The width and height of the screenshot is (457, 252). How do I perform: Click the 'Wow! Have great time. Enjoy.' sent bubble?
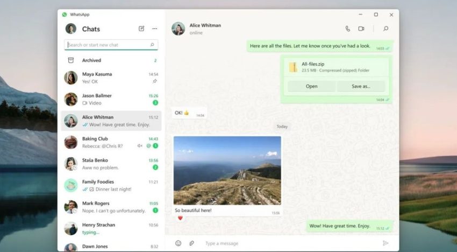[349, 226]
